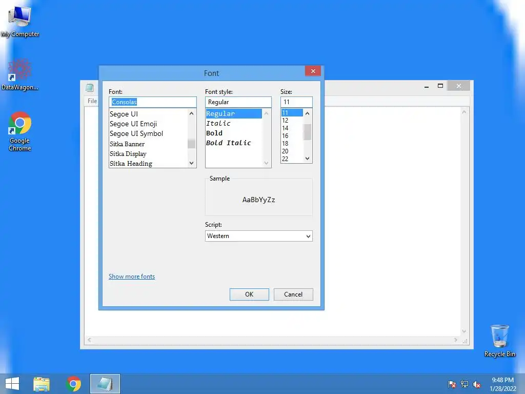Select Regular font style

point(234,113)
